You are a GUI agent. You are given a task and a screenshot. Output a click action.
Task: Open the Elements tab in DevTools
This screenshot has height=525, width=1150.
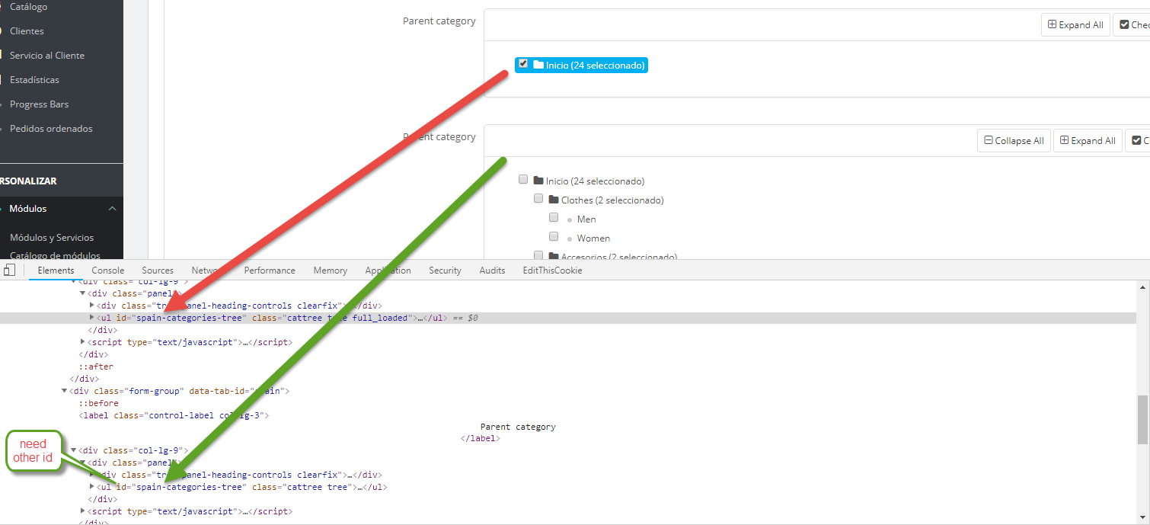pyautogui.click(x=56, y=270)
